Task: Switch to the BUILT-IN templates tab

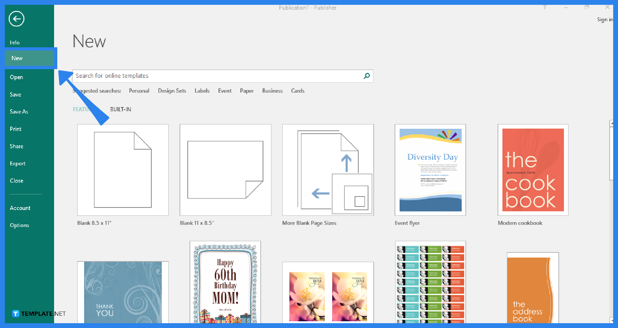Action: point(120,109)
